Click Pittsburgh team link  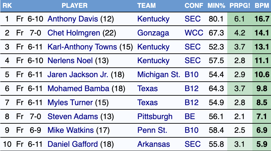[155, 117]
